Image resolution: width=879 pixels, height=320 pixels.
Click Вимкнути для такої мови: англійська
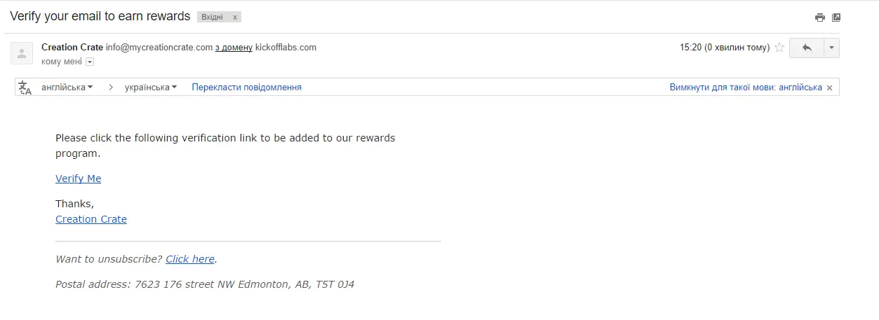[x=746, y=88]
